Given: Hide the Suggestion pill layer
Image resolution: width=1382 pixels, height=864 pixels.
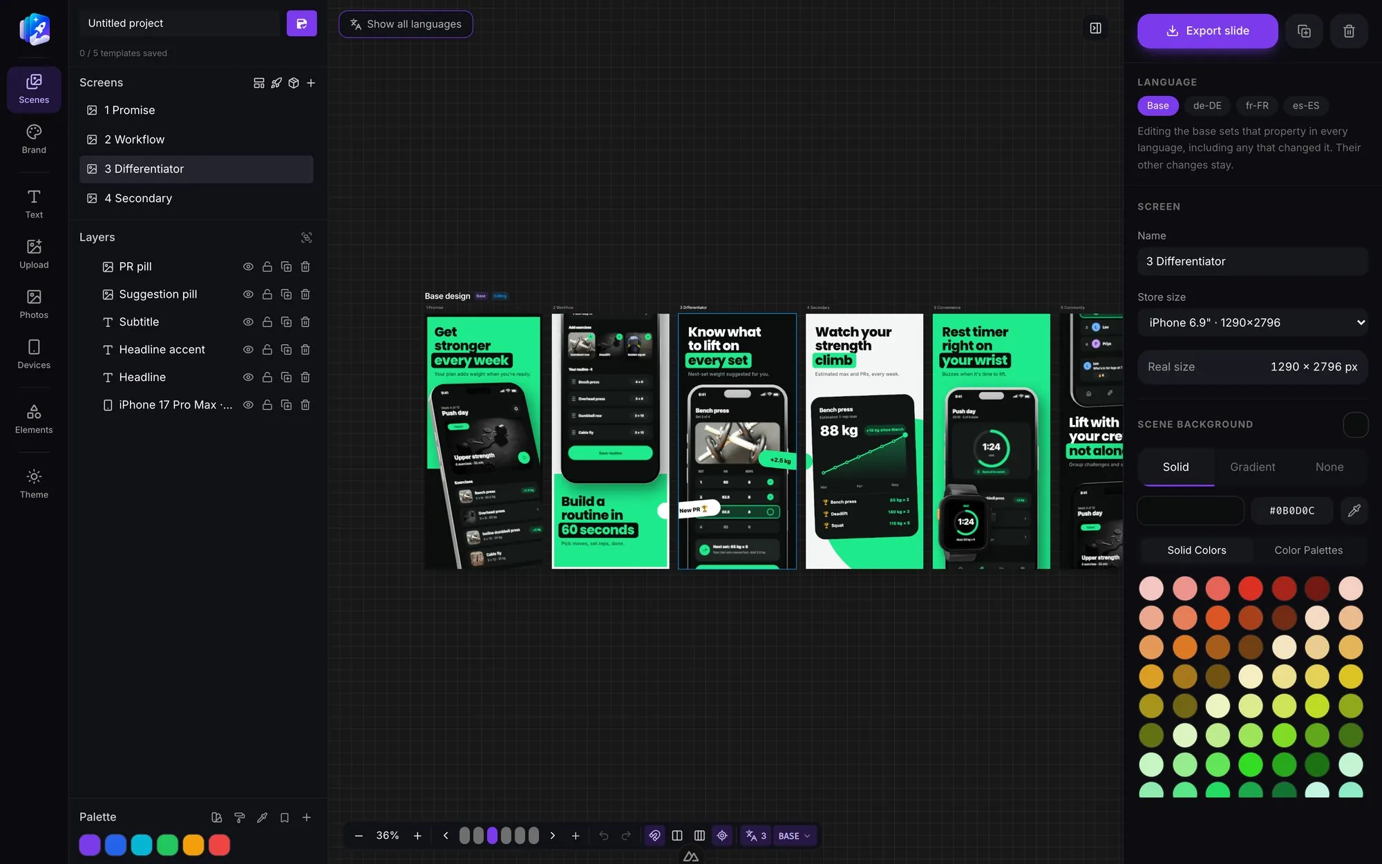Looking at the screenshot, I should (x=248, y=294).
